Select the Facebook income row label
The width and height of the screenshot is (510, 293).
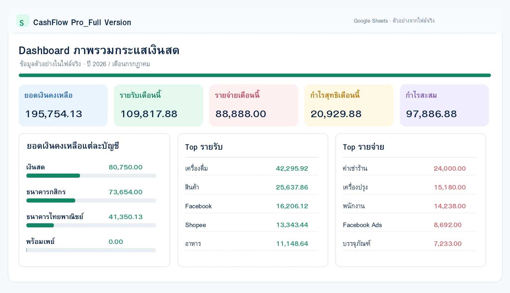(x=198, y=206)
